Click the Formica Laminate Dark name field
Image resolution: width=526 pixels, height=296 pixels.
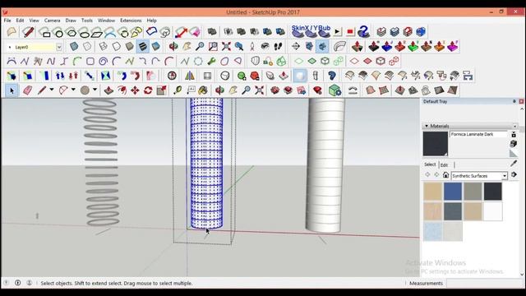point(478,134)
